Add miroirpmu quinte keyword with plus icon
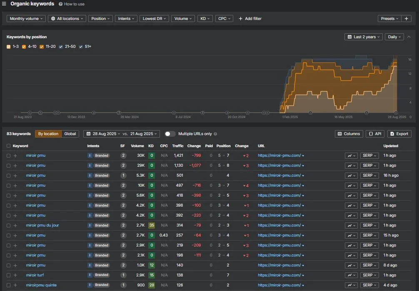419x291 pixels. pos(15,286)
